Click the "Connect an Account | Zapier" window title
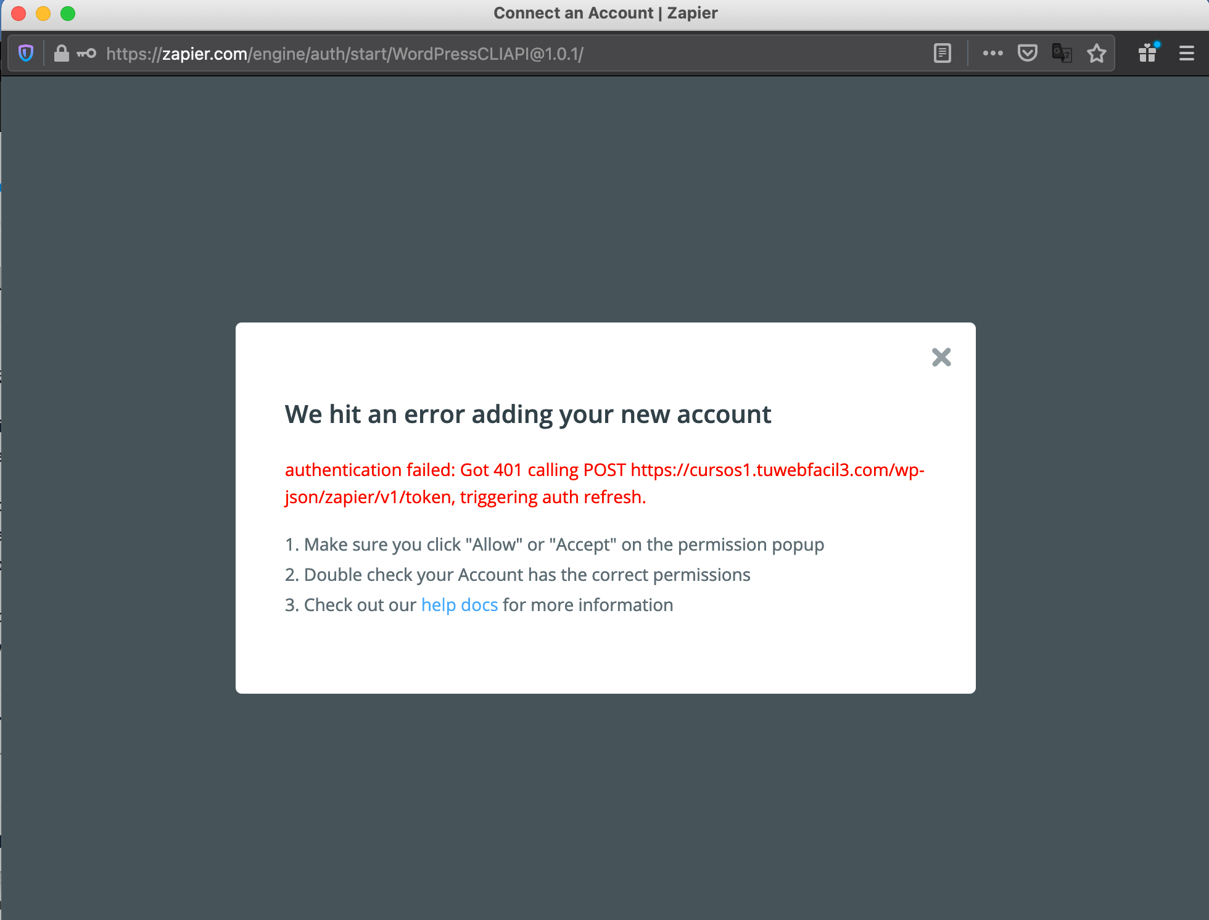Viewport: 1209px width, 920px height. pos(606,13)
